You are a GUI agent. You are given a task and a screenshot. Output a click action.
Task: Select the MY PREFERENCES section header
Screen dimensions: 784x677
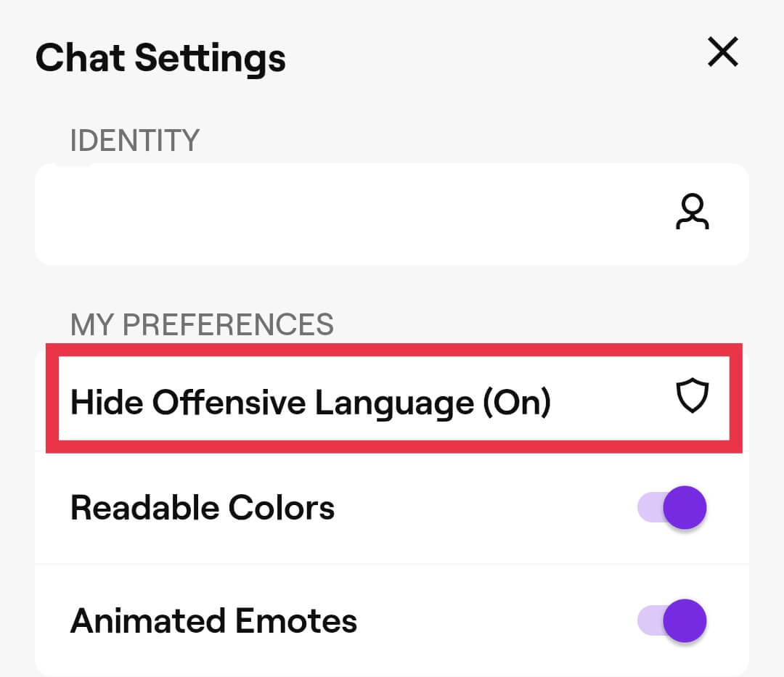point(203,324)
